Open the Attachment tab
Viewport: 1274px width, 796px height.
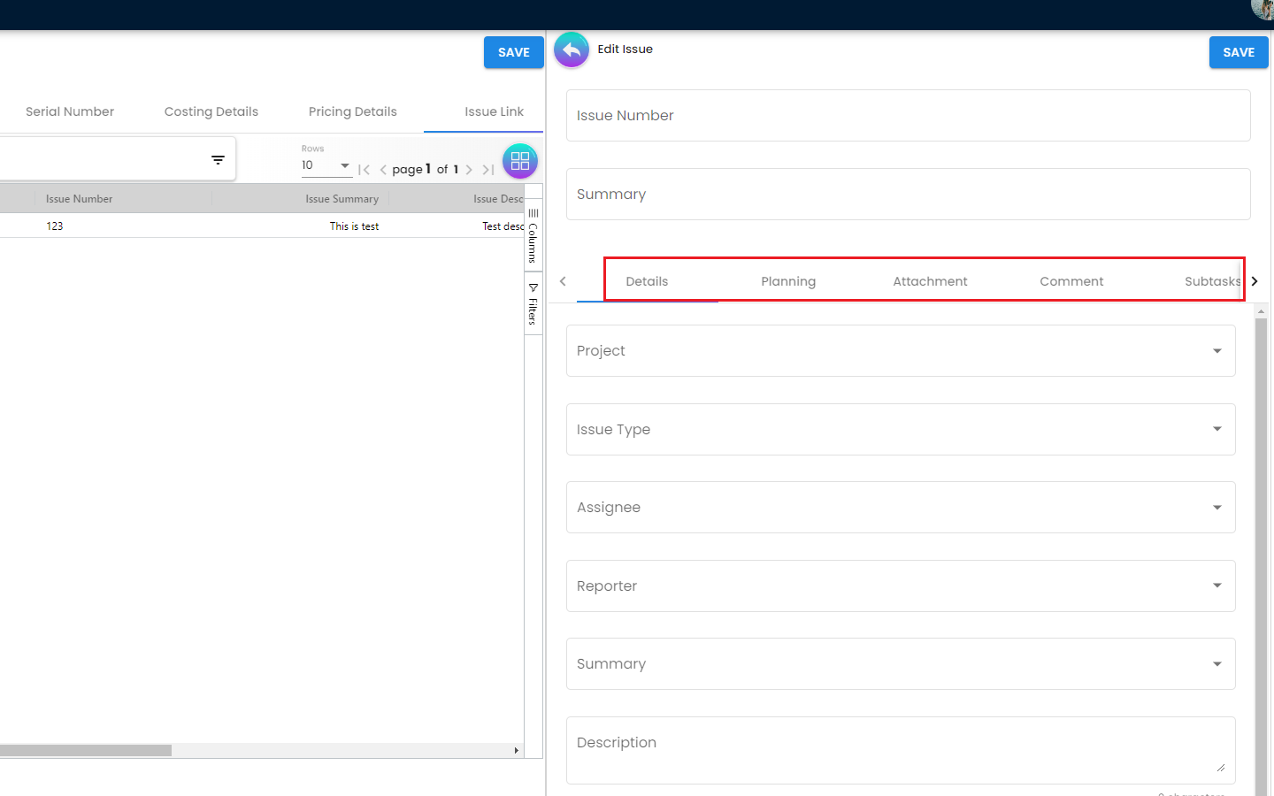tap(930, 281)
